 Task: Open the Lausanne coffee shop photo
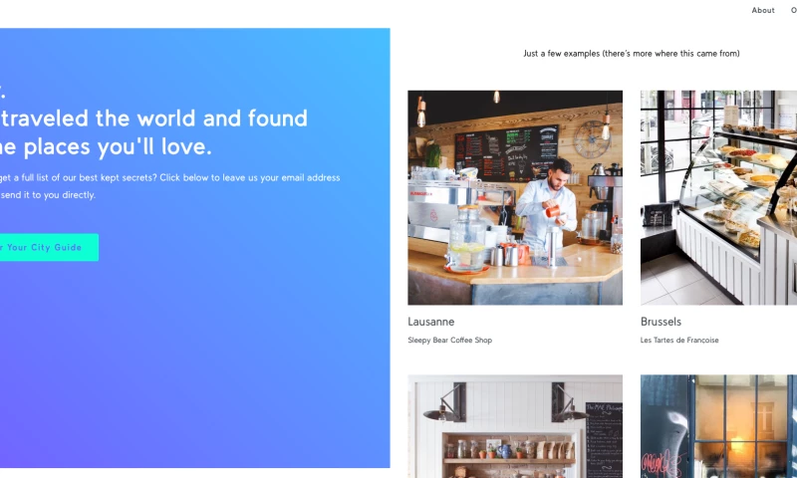(515, 197)
